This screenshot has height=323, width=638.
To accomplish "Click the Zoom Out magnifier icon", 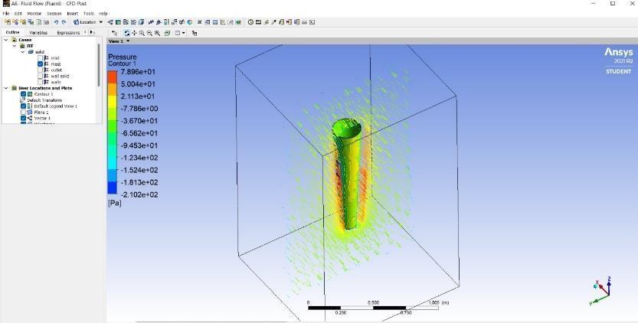I will [149, 33].
